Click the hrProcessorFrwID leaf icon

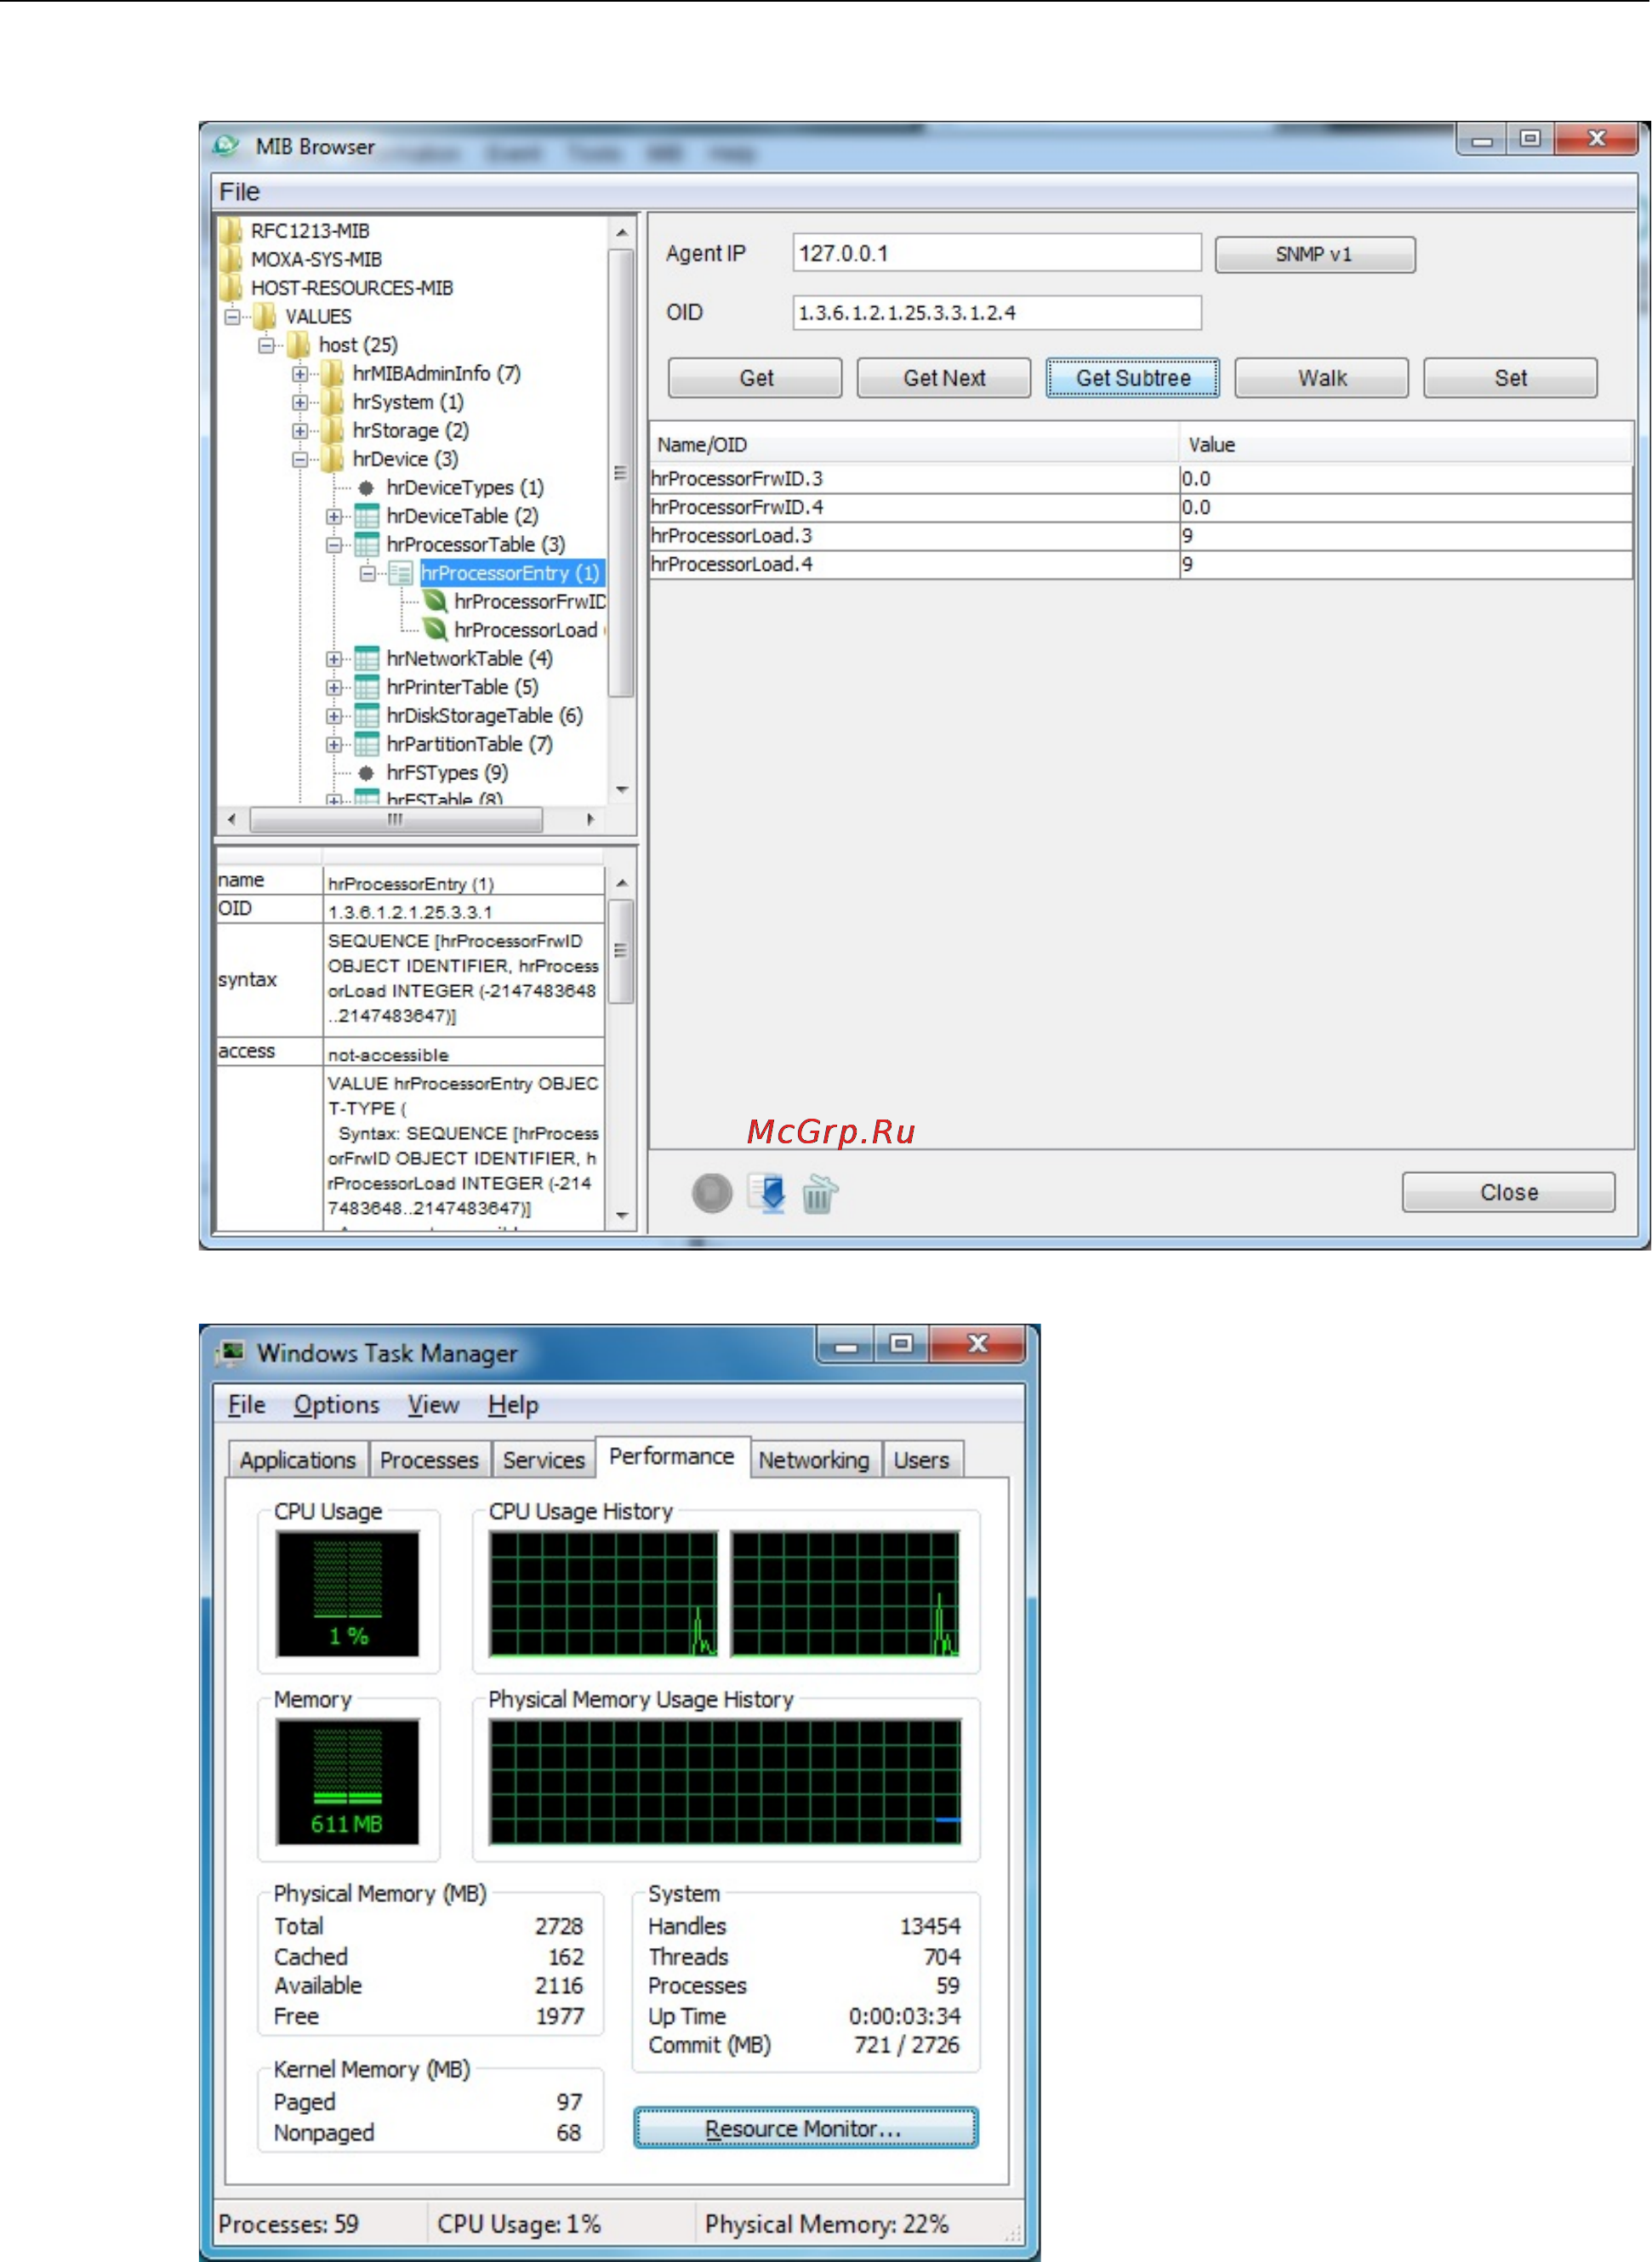point(435,601)
